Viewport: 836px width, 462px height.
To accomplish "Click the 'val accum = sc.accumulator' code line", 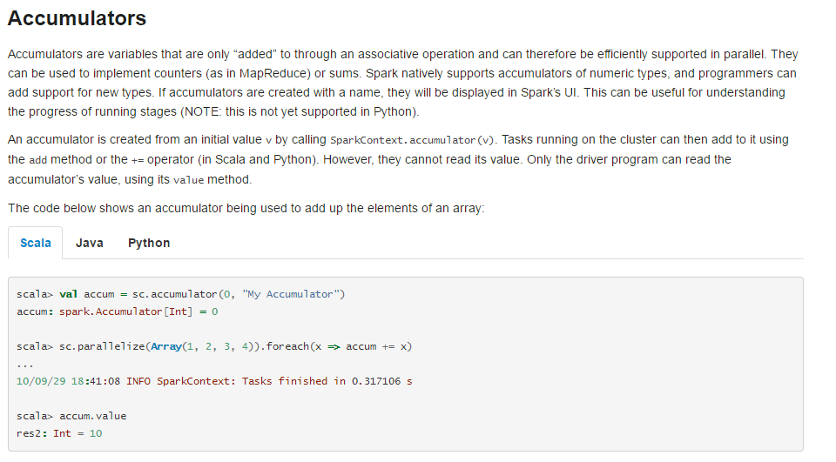I will (x=181, y=294).
